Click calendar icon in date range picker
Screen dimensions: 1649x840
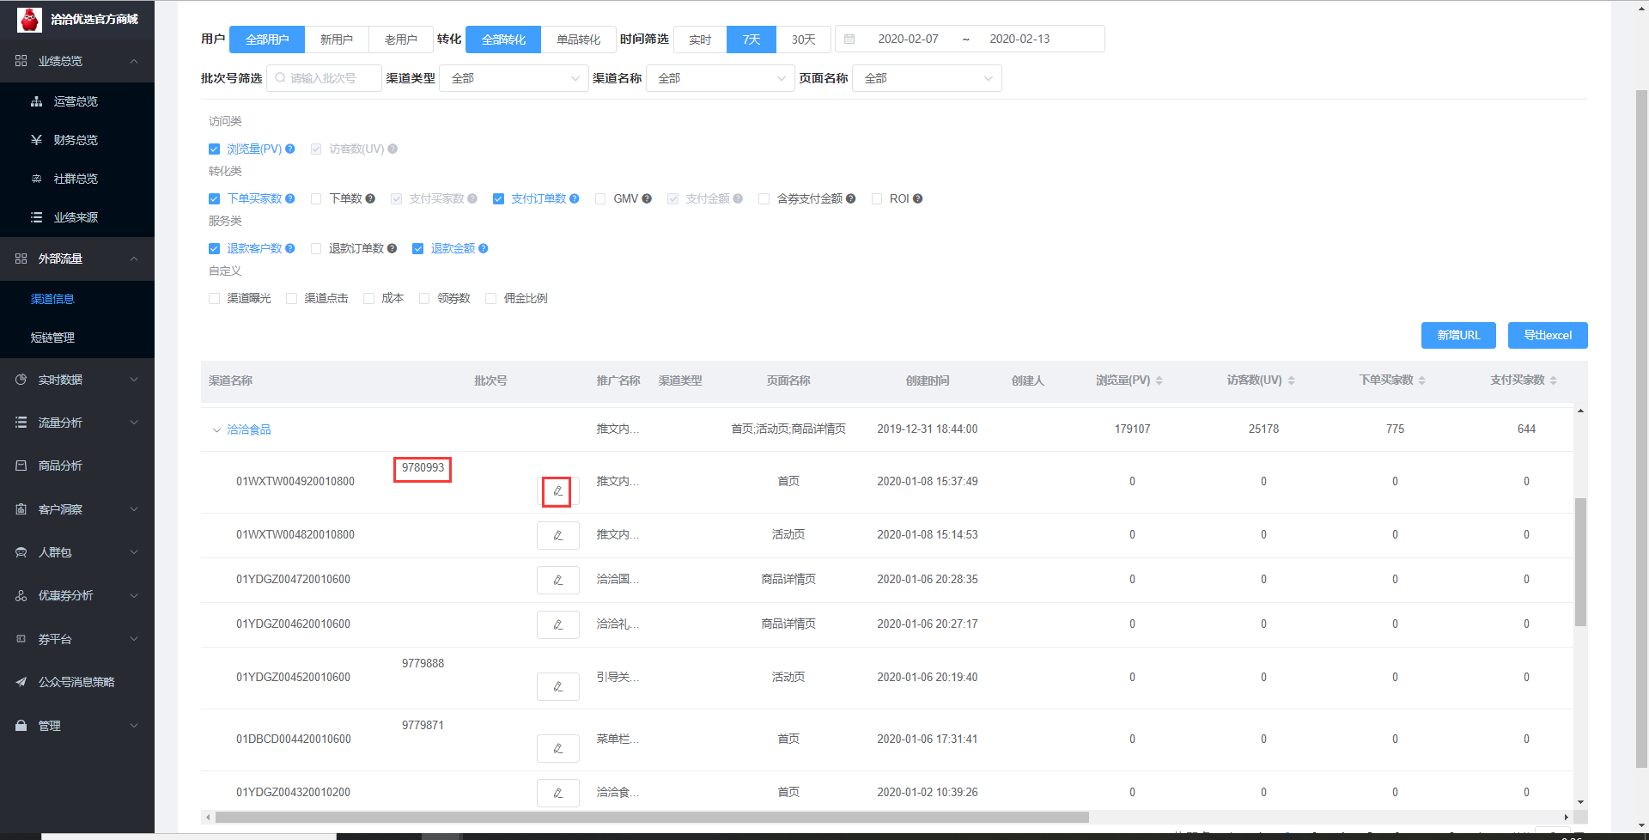849,40
